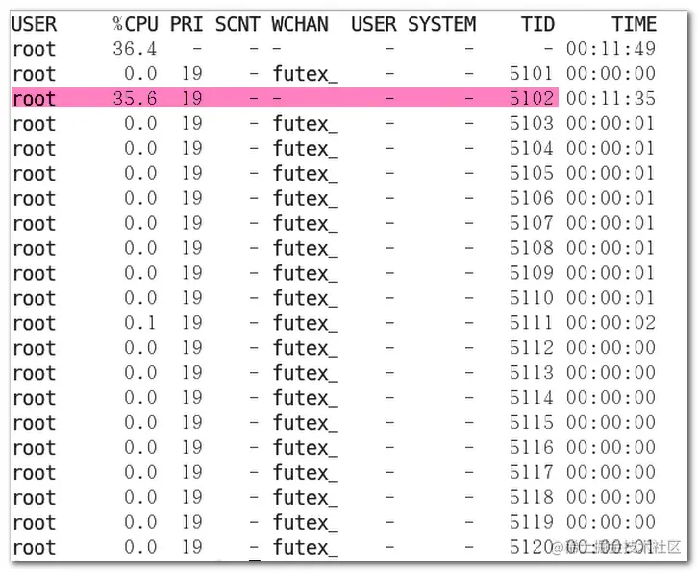Select thread ID 5115
This screenshot has width=698, height=572.
pyautogui.click(x=532, y=422)
